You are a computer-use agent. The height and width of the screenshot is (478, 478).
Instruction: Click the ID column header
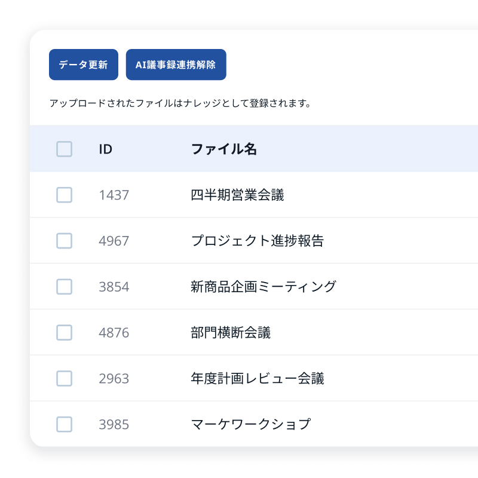point(106,149)
